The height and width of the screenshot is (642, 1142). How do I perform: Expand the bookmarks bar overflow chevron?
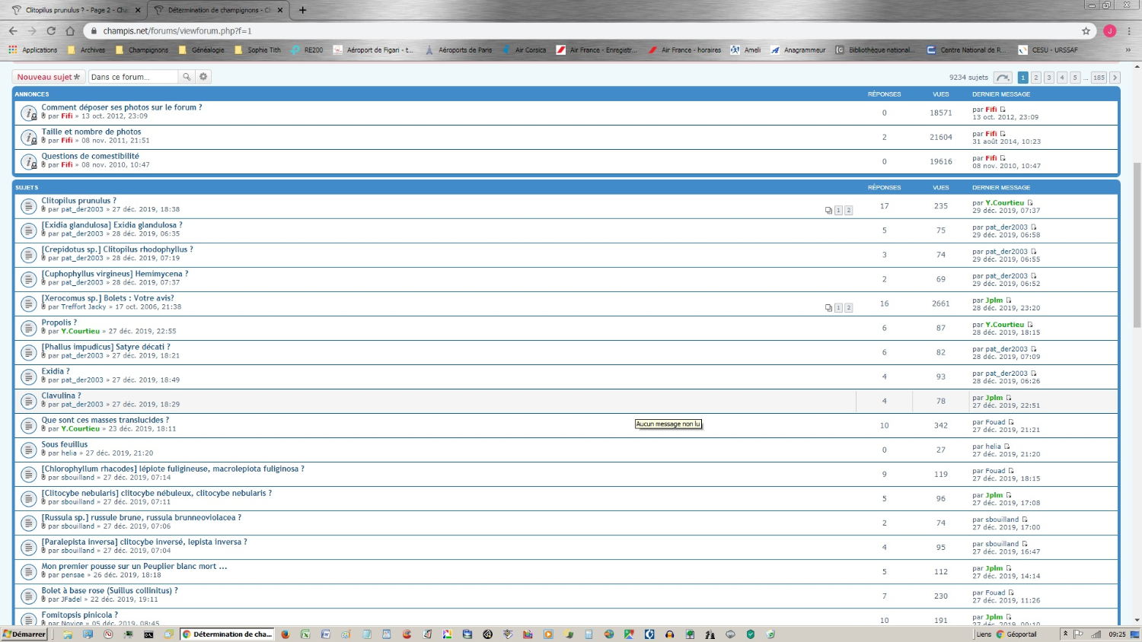click(x=1128, y=50)
